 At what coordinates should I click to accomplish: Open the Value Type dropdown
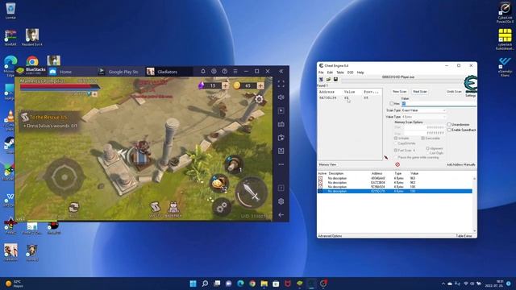[424, 117]
